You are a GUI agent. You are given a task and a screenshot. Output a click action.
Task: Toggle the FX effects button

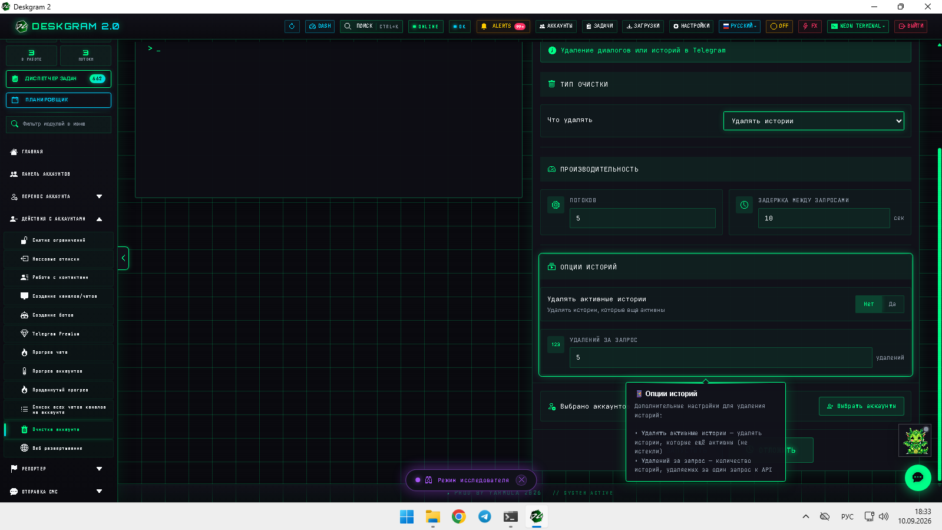810,27
